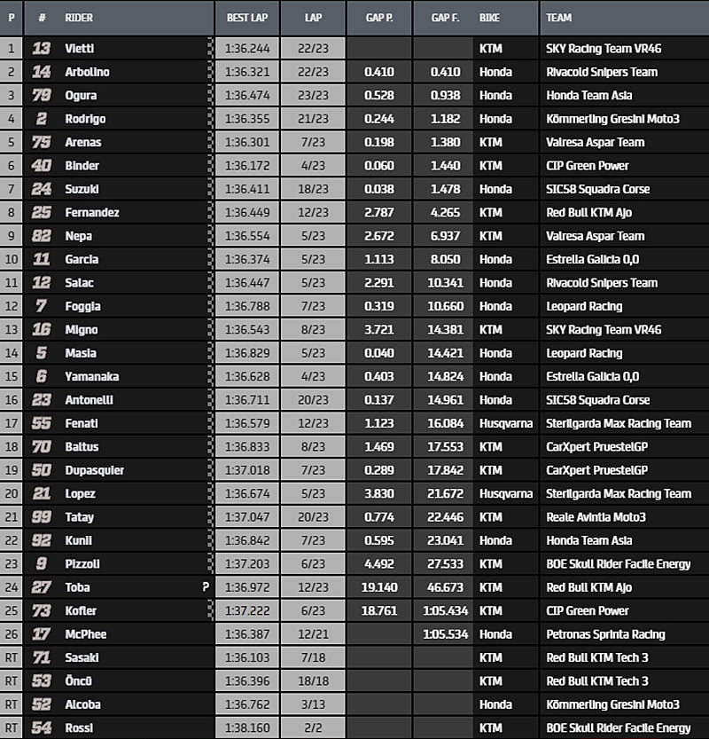Image resolution: width=709 pixels, height=739 pixels.
Task: Click the TEAM column header
Action: 559,17
